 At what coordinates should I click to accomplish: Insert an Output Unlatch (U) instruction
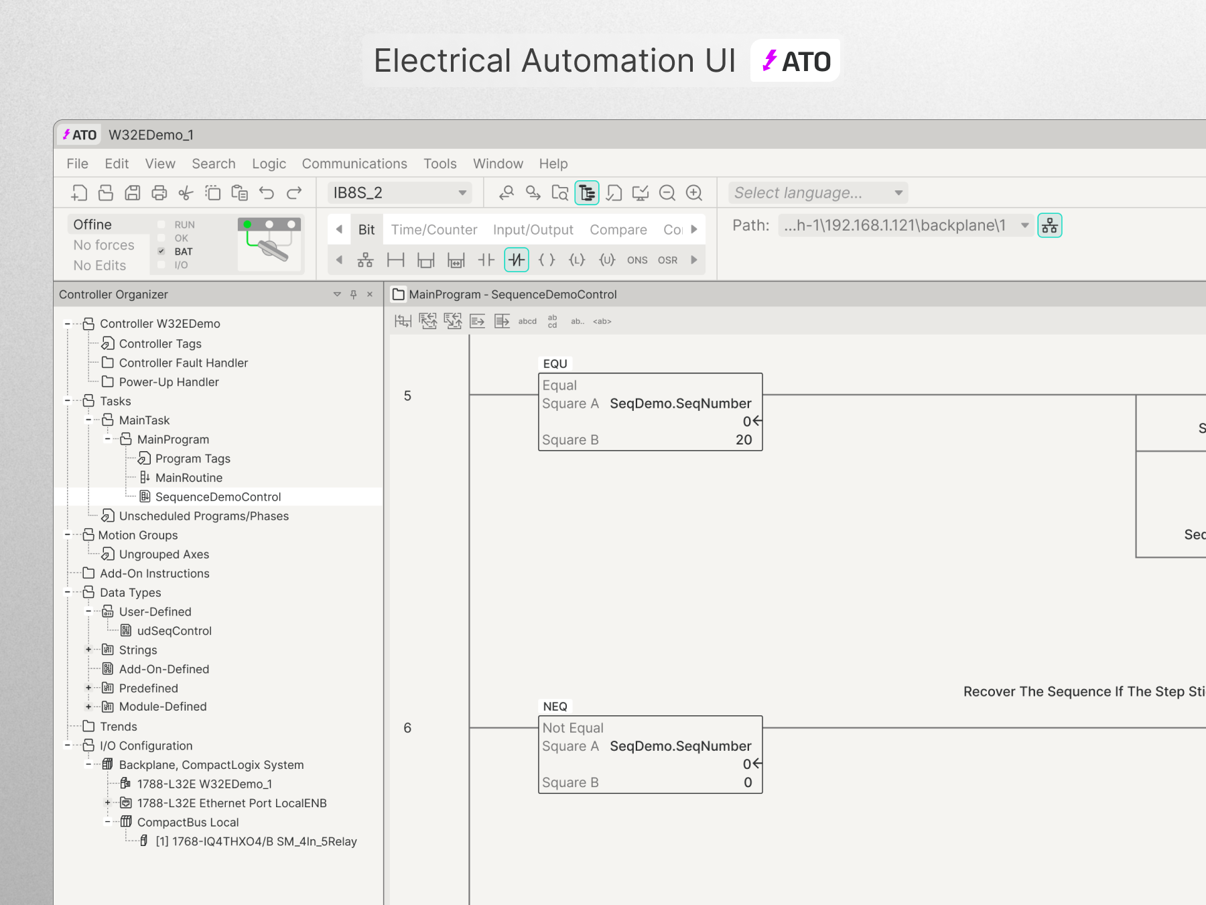click(607, 260)
